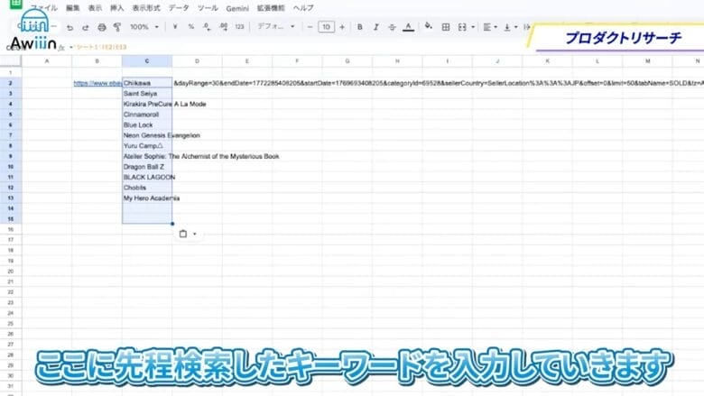Open the 表示 menu
The image size is (704, 396).
(x=95, y=8)
